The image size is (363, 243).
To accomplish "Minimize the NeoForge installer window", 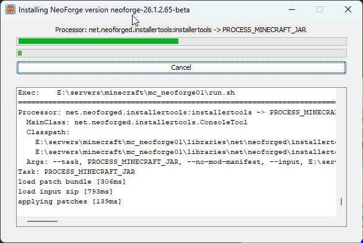I will (292, 9).
